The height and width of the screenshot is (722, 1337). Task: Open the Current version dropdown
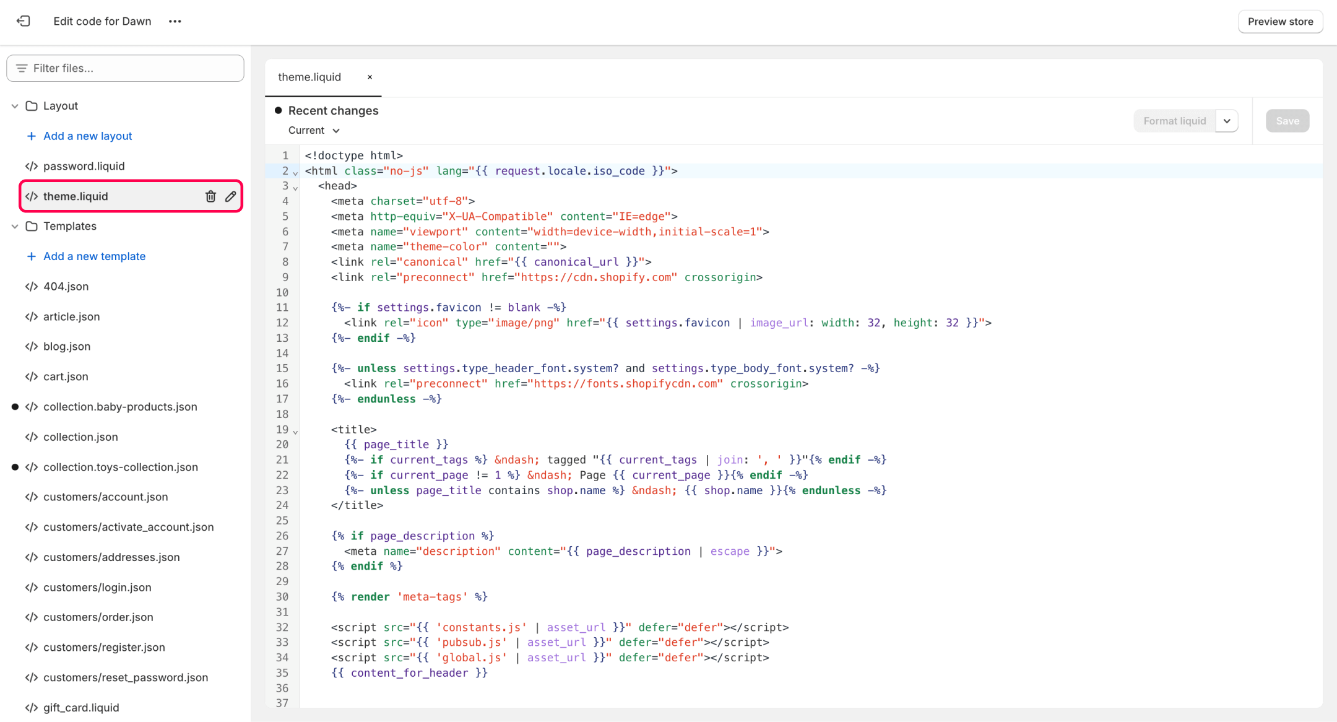[314, 131]
